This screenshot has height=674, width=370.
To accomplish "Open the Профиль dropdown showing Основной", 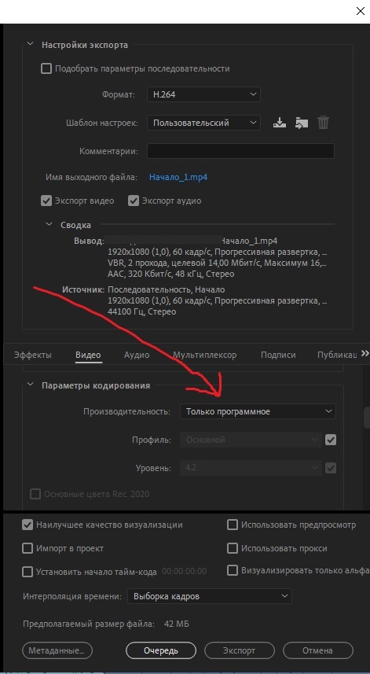I will point(251,440).
